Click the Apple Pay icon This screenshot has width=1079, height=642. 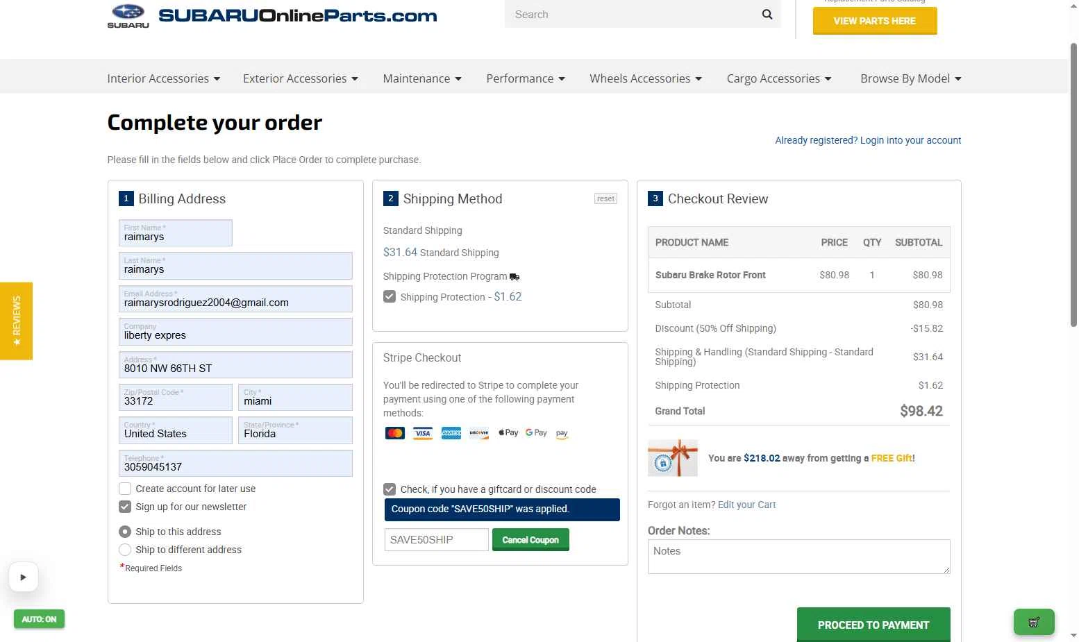coord(508,432)
